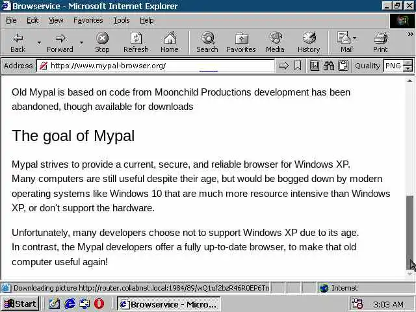416x312 pixels.
Task: Click the Internet zone globe icon
Action: pos(324,288)
